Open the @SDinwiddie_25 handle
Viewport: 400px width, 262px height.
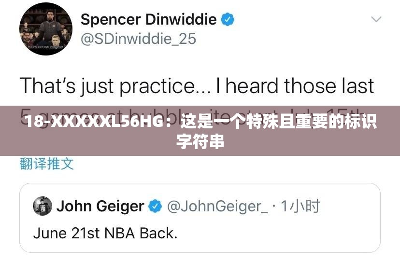tap(138, 39)
